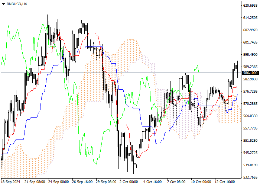Click the 21 Sep 08:00 time label
Screen dimensions: 260x186
tap(35, 182)
